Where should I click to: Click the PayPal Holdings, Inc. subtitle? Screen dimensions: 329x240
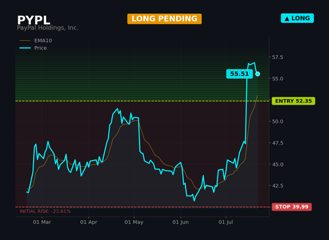click(47, 28)
